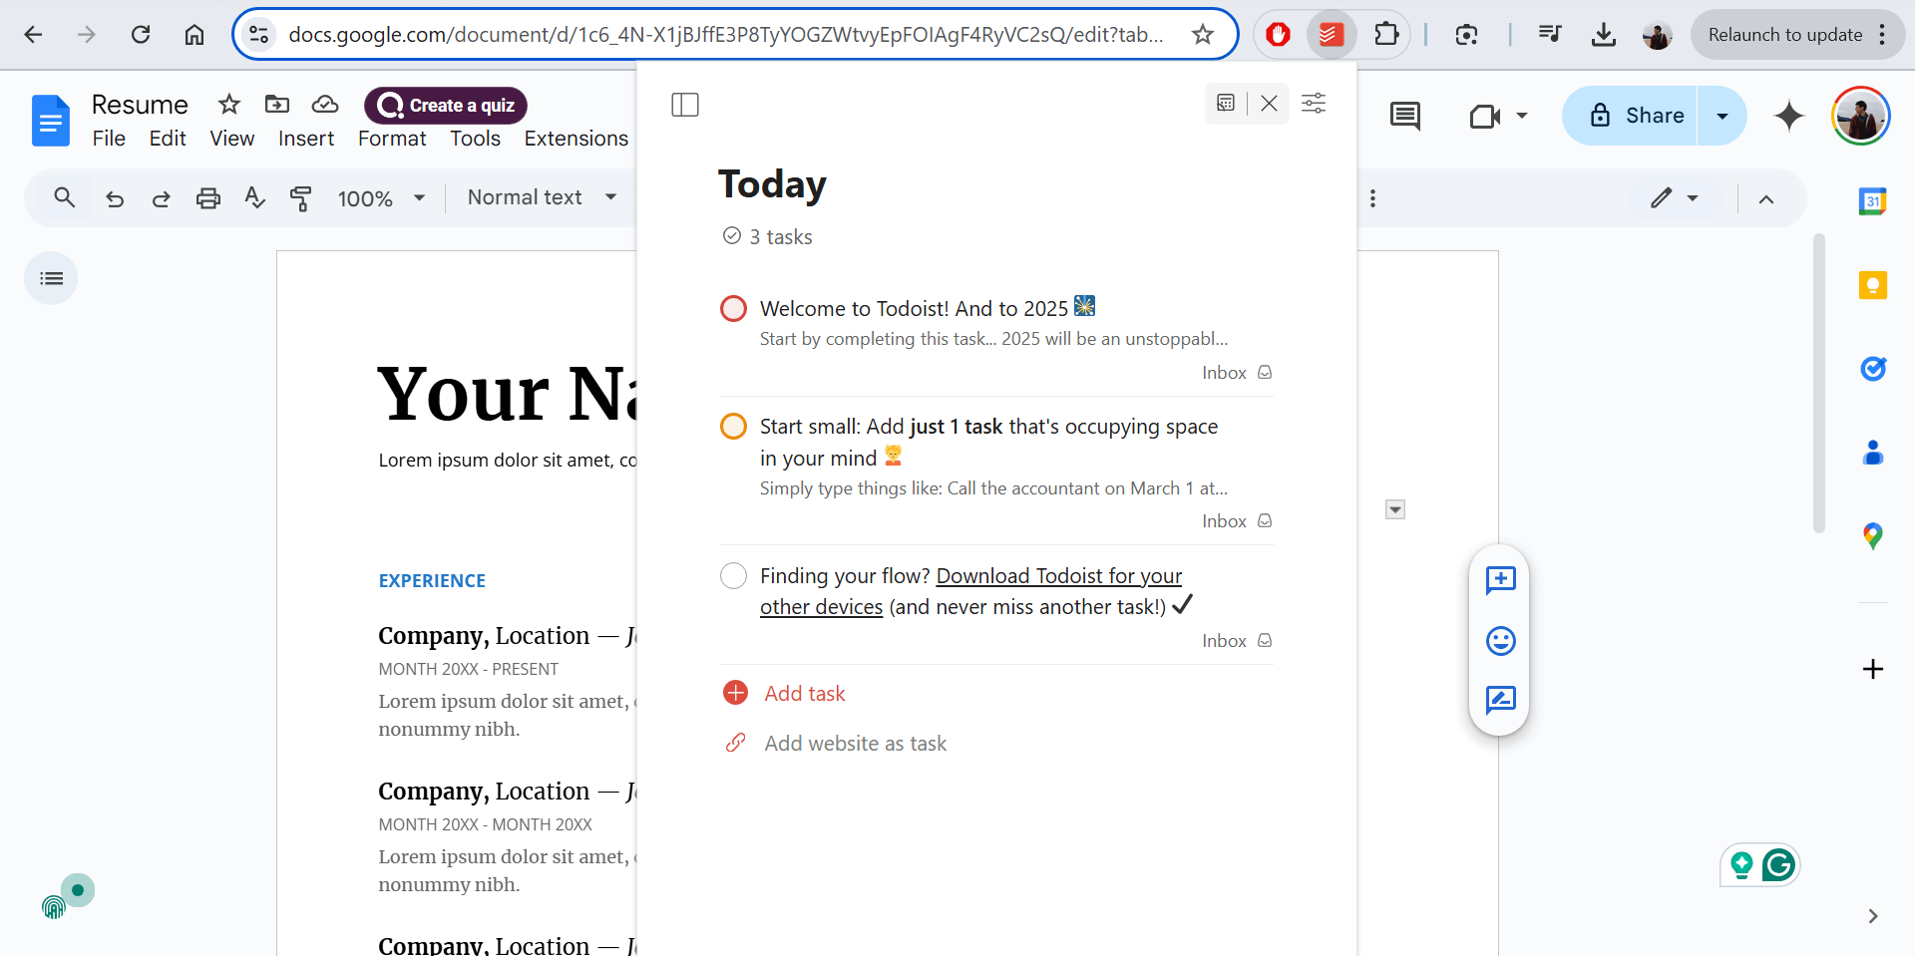Open Google Calendar side panel icon

1872,201
